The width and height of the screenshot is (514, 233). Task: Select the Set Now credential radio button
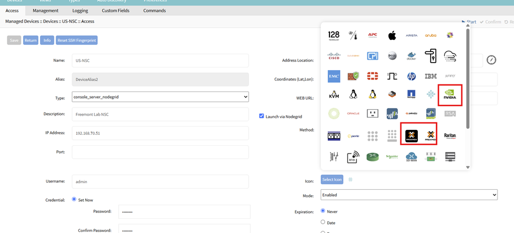point(74,199)
